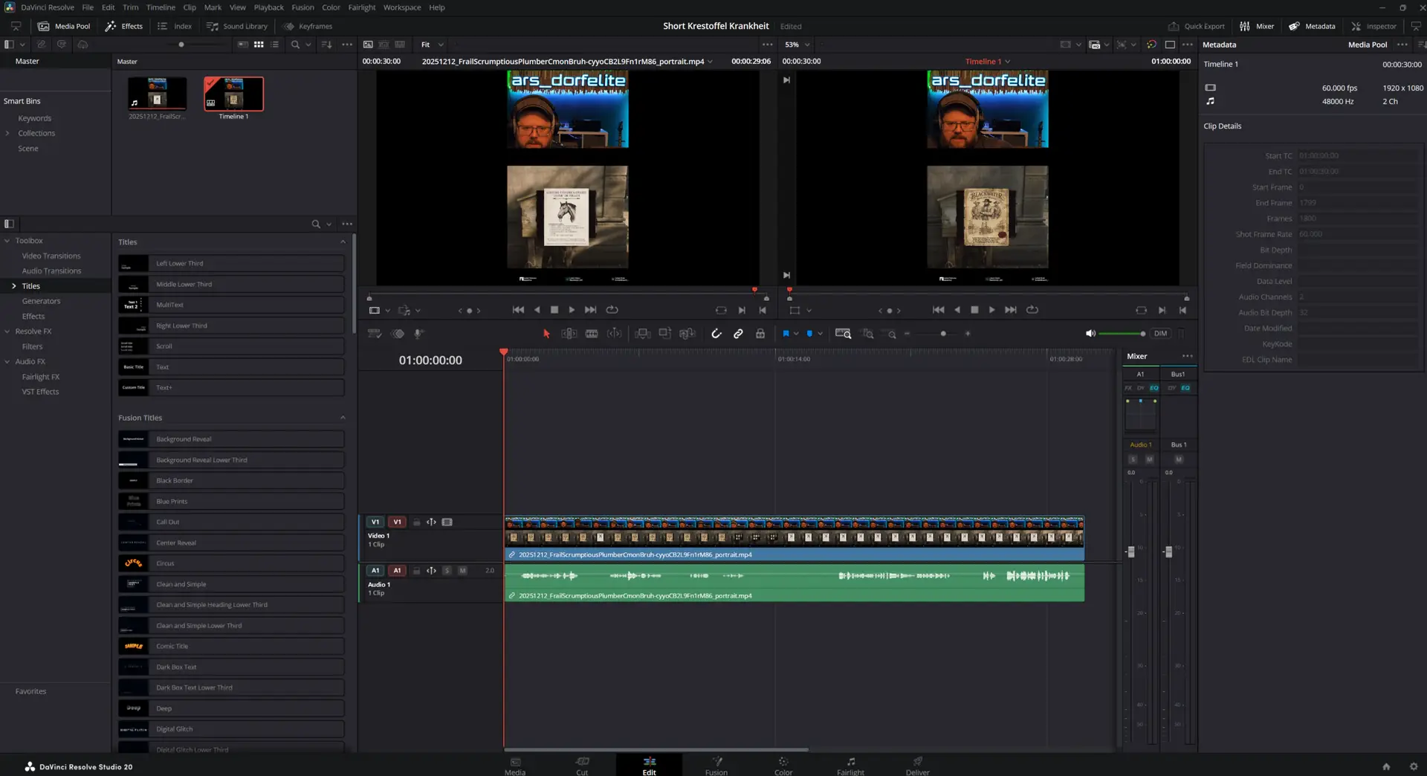Play reverse in the source viewer
Screen dimensions: 1427x776
click(x=537, y=310)
